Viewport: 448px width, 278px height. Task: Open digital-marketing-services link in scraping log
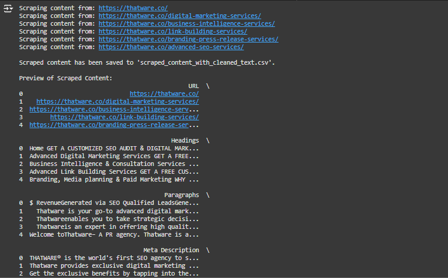(180, 16)
